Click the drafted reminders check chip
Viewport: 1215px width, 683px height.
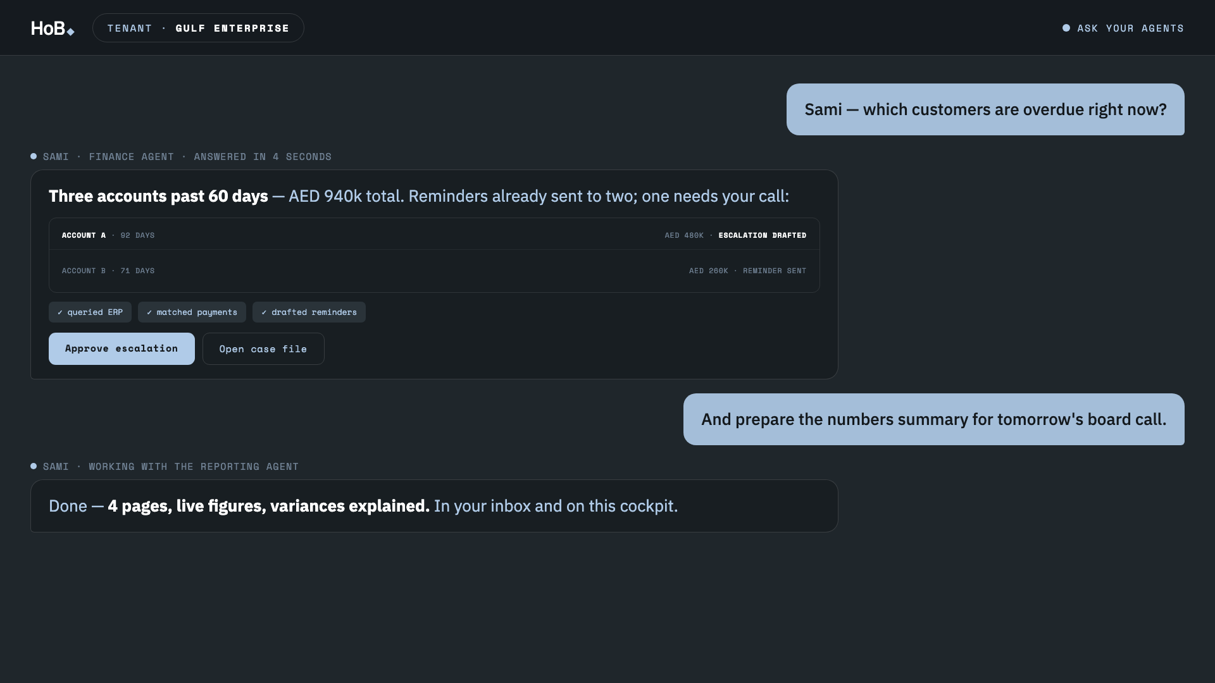(309, 312)
